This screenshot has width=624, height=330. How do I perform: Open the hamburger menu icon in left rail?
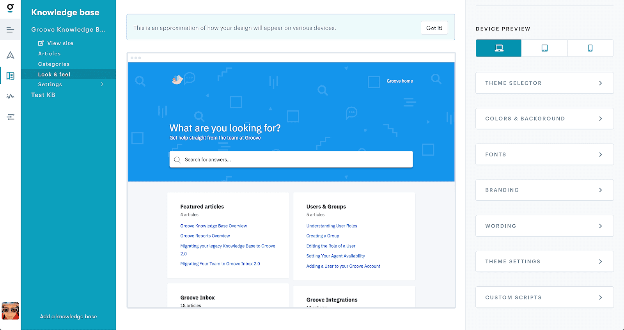(x=11, y=30)
